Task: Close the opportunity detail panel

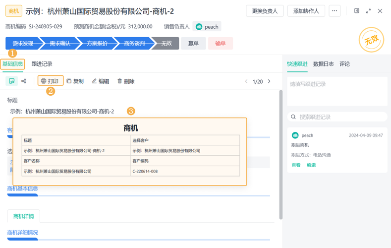Action: (380, 11)
